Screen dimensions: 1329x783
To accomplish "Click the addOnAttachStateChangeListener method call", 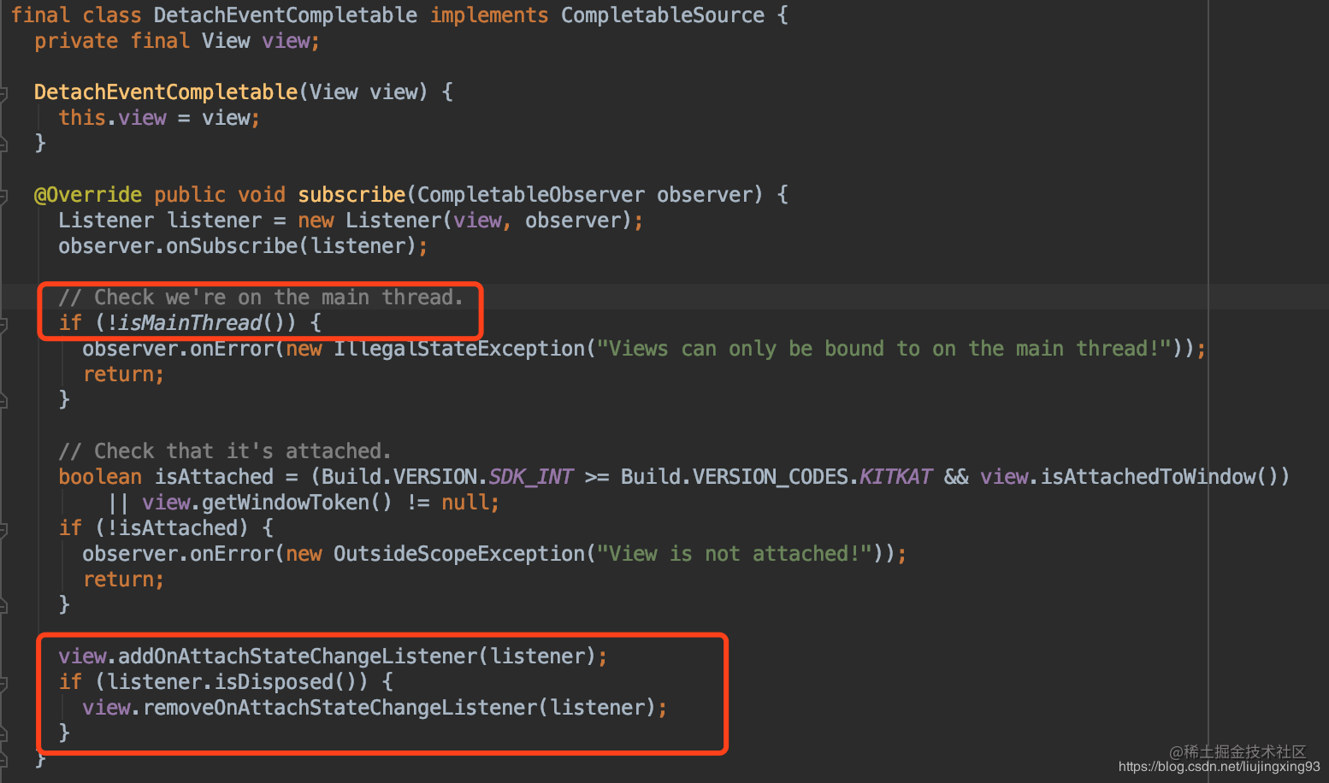I will coord(298,656).
